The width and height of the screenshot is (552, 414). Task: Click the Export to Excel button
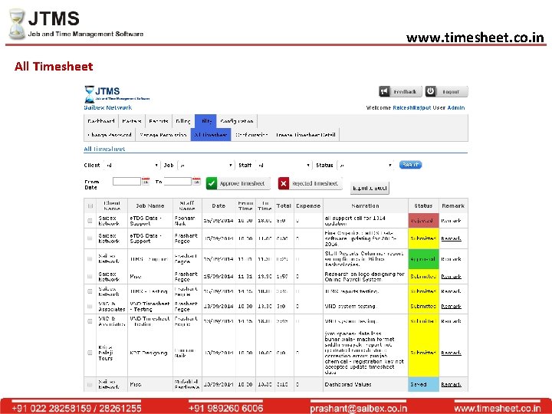coord(370,188)
